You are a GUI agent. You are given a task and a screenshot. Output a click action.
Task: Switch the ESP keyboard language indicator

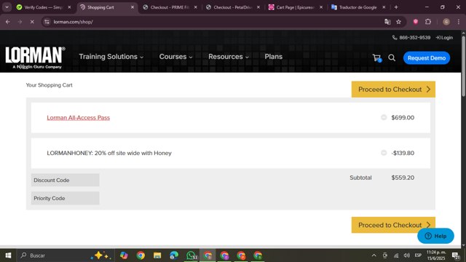pyautogui.click(x=418, y=255)
